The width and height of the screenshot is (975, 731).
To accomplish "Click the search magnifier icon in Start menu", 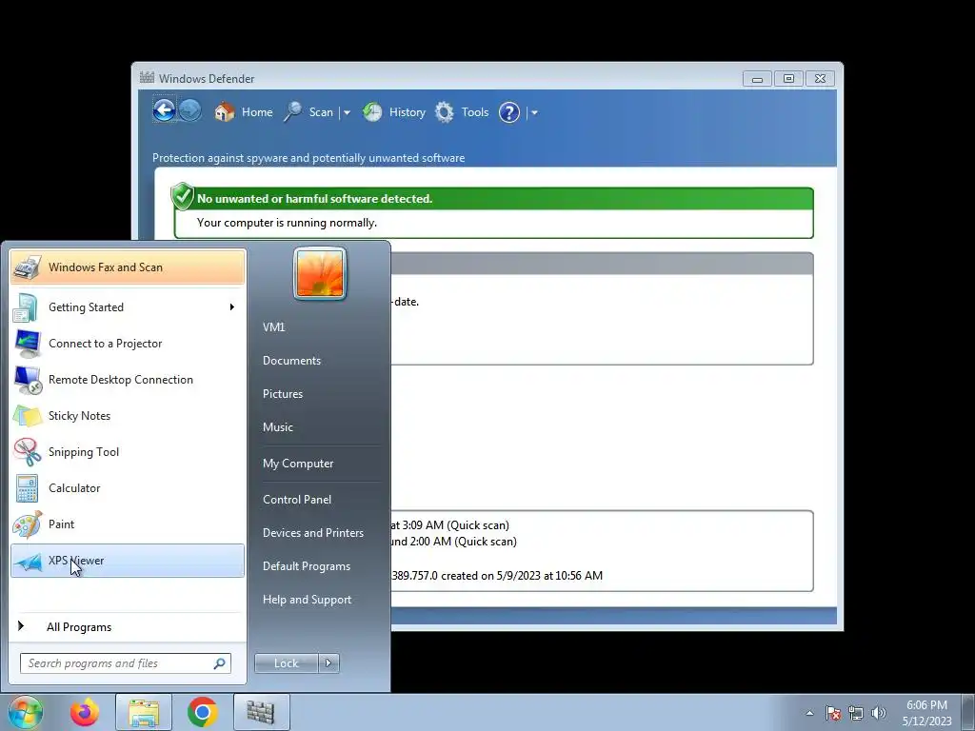I will 220,663.
